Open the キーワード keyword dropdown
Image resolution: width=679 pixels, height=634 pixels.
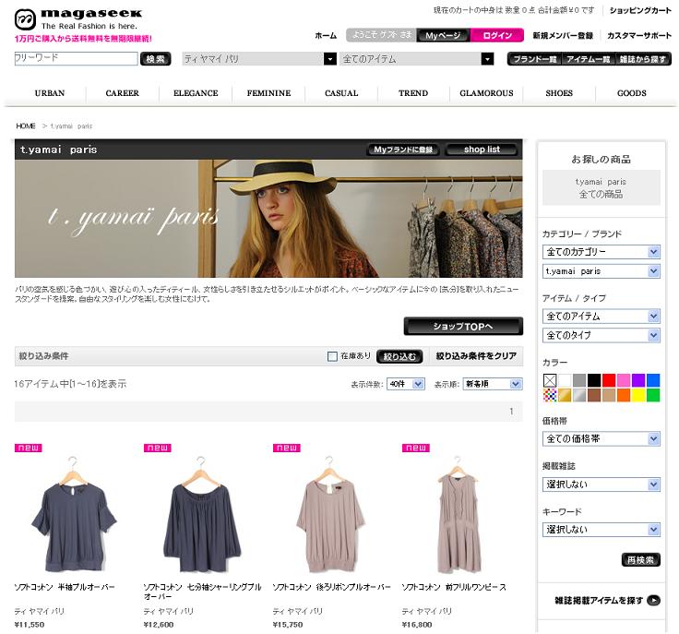602,529
